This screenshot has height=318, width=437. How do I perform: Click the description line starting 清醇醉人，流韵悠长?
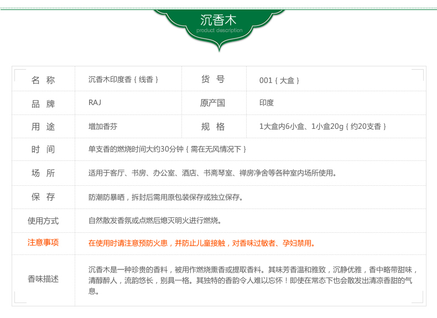tap(250, 280)
